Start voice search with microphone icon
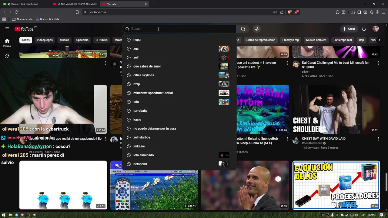388x218 pixels. (257, 29)
